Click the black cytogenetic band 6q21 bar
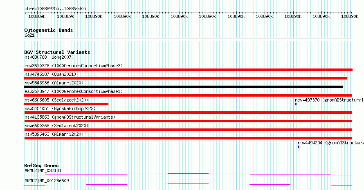The width and height of the screenshot is (364, 190). (x=188, y=40)
